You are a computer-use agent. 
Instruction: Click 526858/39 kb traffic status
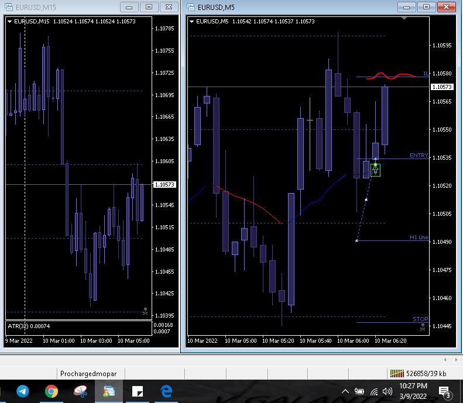click(426, 374)
